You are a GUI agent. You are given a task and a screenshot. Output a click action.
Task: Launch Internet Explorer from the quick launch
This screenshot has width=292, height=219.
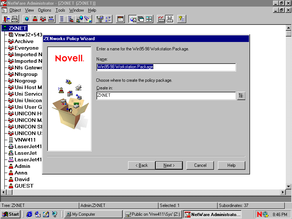click(x=29, y=214)
